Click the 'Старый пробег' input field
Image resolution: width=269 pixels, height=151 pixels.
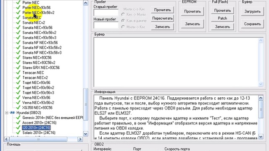point(106,13)
